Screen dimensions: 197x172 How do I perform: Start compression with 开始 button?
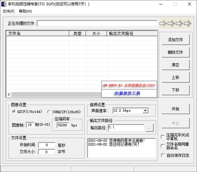(175, 109)
